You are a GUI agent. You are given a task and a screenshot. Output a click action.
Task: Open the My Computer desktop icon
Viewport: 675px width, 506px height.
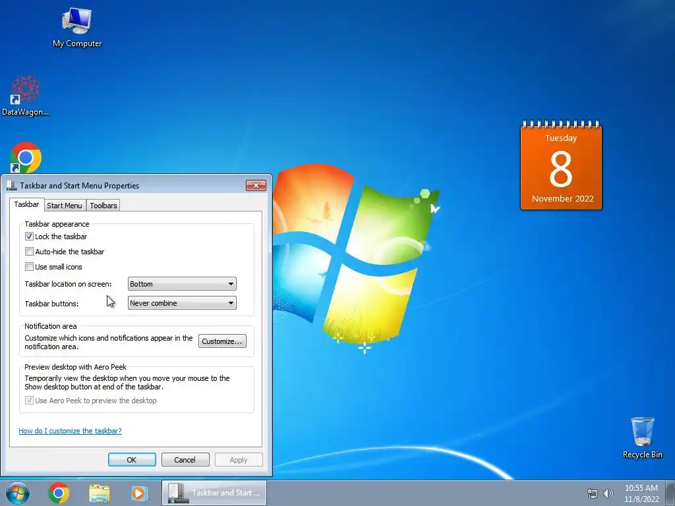click(77, 28)
